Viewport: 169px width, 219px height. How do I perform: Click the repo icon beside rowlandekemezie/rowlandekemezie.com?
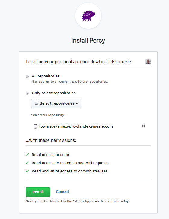point(35,126)
